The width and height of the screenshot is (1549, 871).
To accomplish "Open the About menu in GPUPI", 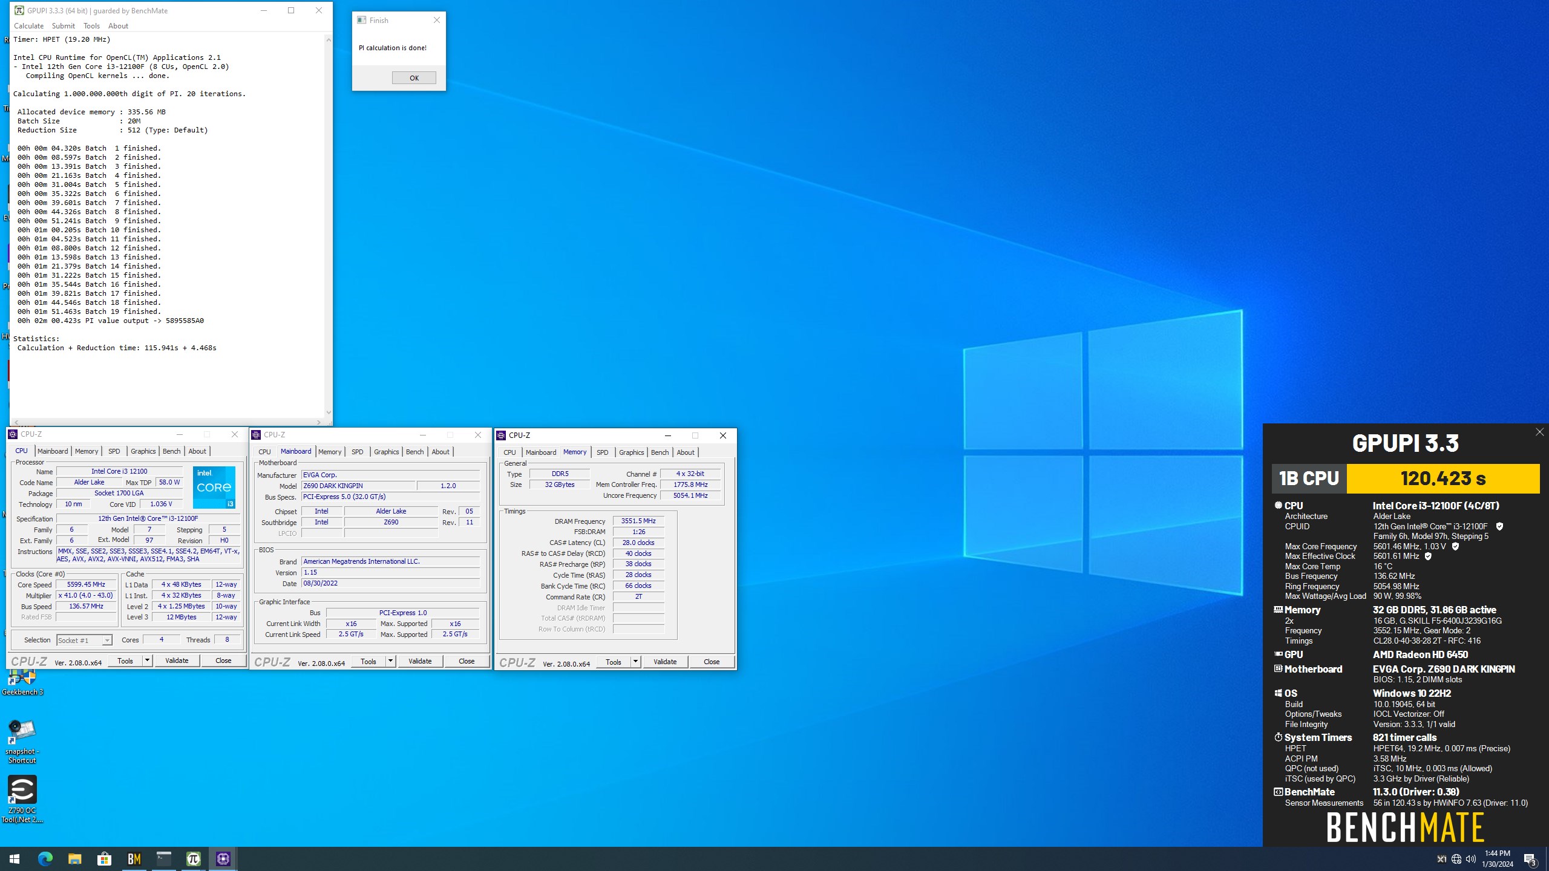I will coord(118,25).
